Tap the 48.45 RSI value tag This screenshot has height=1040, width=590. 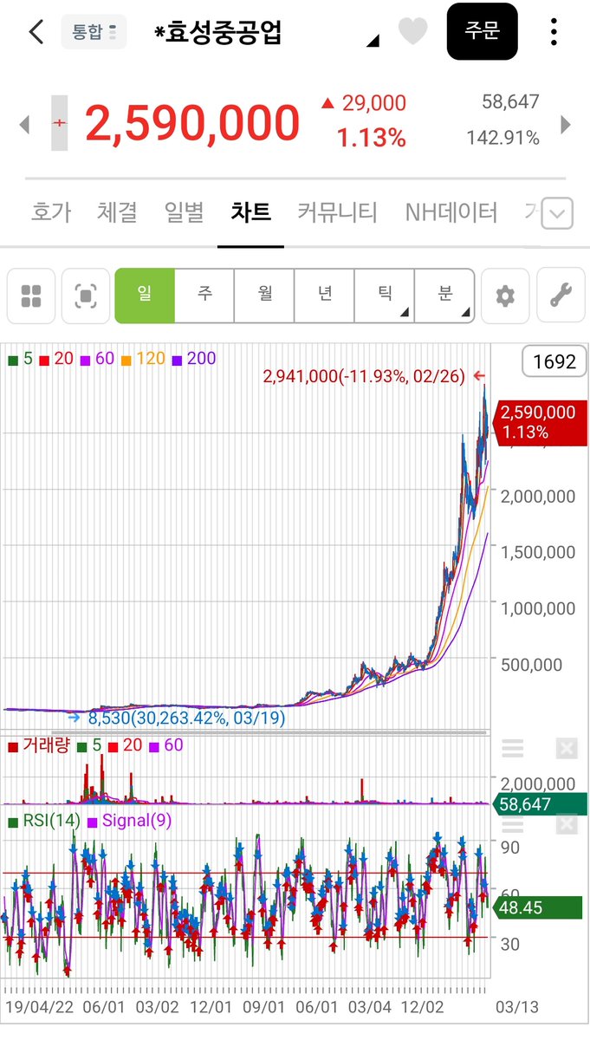[537, 907]
